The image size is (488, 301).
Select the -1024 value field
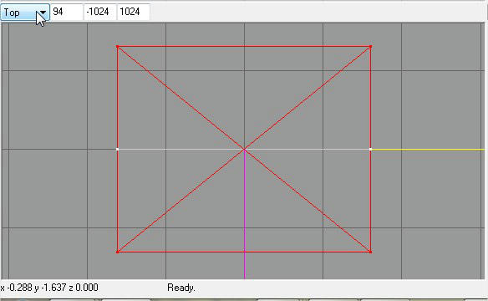[100, 13]
